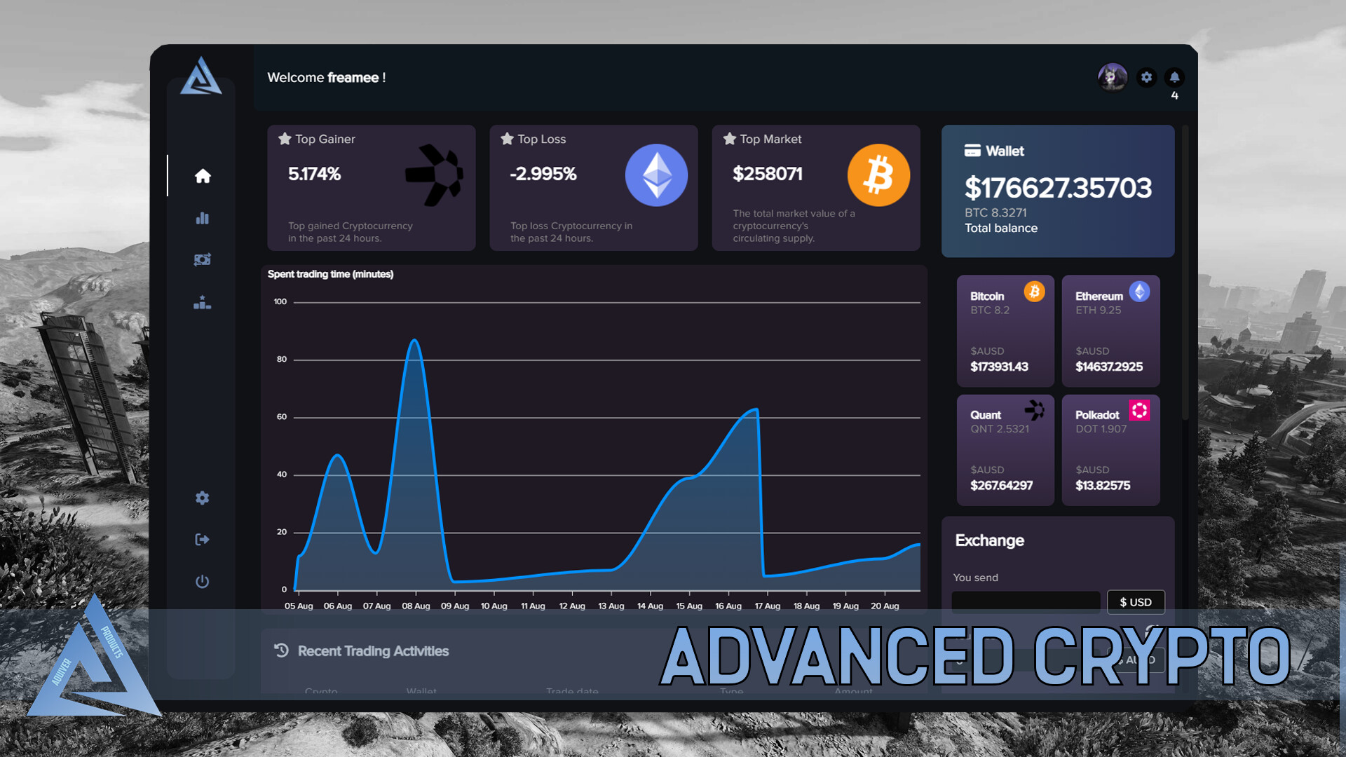The image size is (1346, 757).
Task: Open the $ USD currency dropdown
Action: (x=1136, y=602)
